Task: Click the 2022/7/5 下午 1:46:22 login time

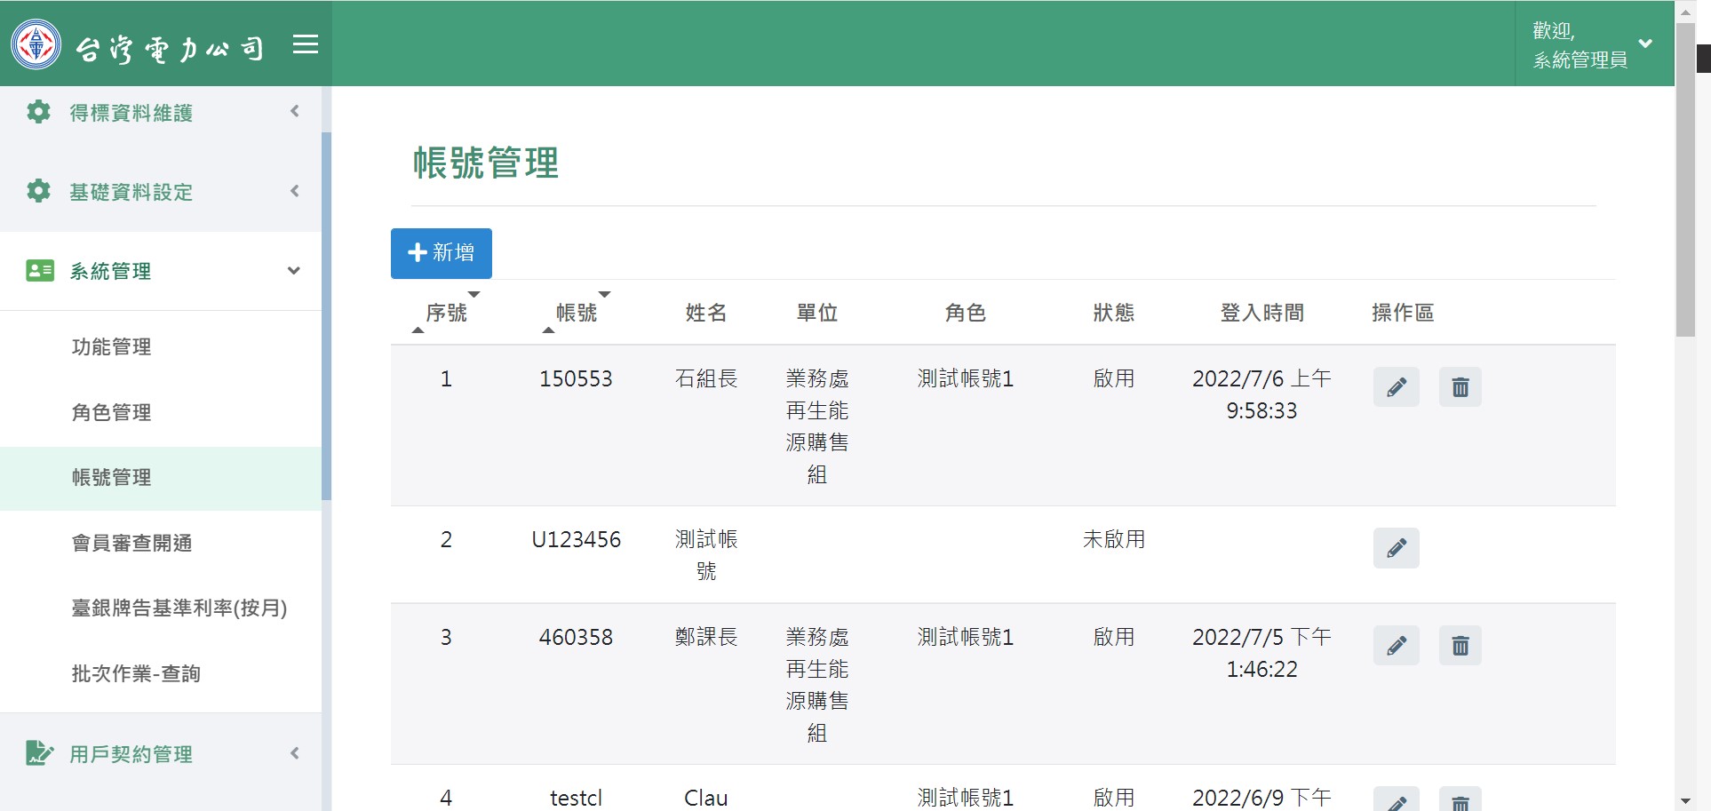Action: pyautogui.click(x=1262, y=654)
